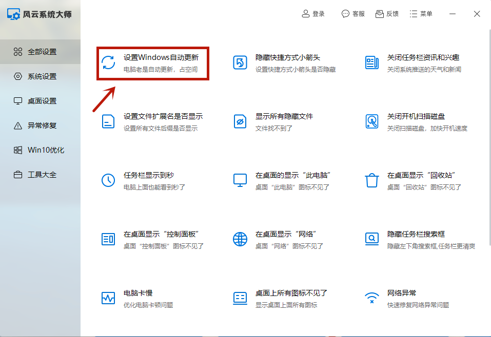
Task: Open the 菜单 menu label
Action: 426,14
